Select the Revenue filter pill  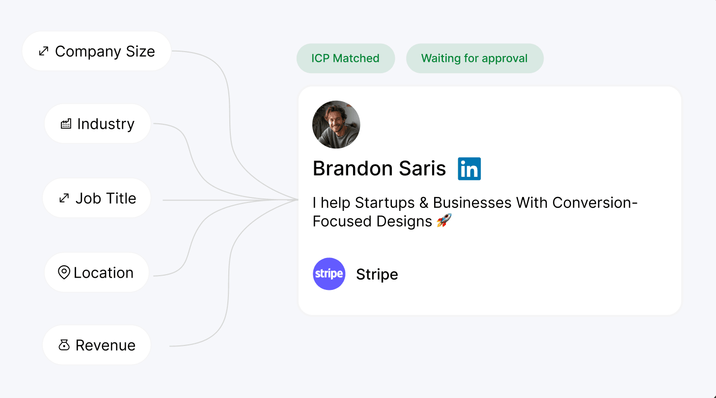(x=96, y=345)
